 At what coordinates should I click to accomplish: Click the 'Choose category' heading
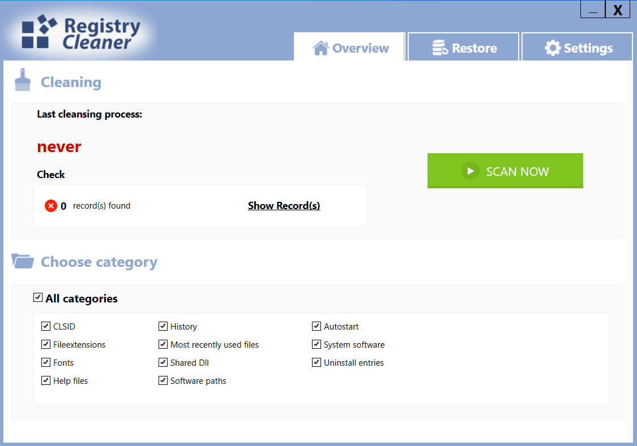coord(99,262)
